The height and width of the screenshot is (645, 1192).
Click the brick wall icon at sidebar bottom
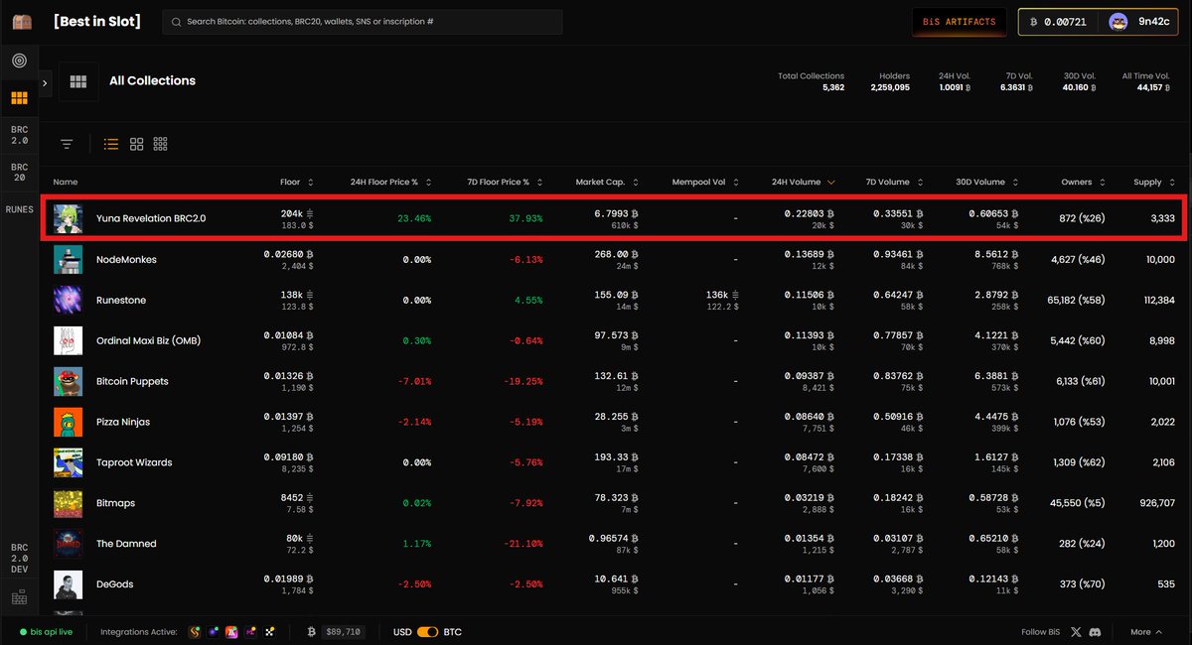click(19, 597)
